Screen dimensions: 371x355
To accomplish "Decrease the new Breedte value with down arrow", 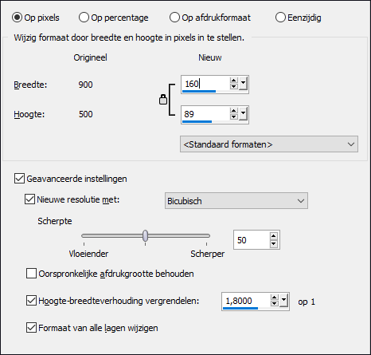I will [233, 86].
